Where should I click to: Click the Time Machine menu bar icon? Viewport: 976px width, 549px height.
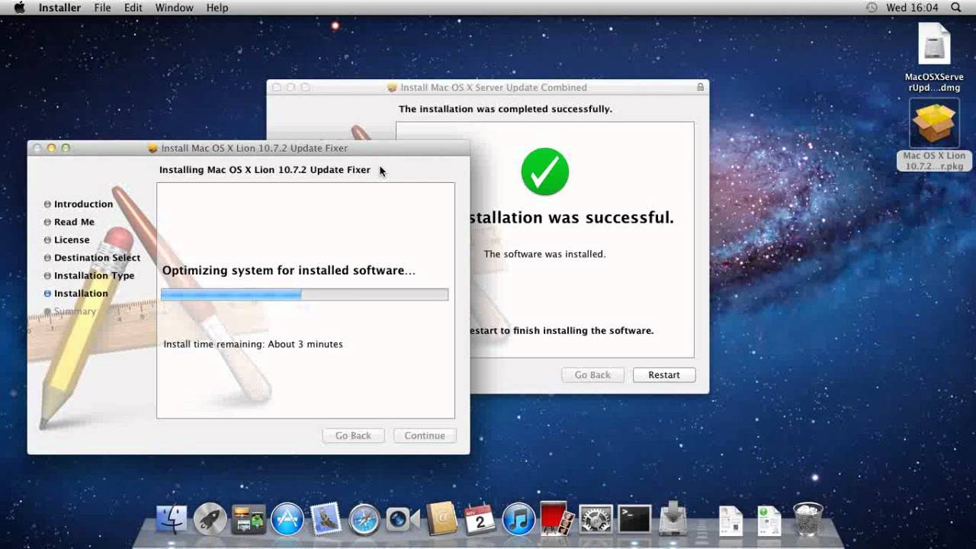(x=872, y=8)
